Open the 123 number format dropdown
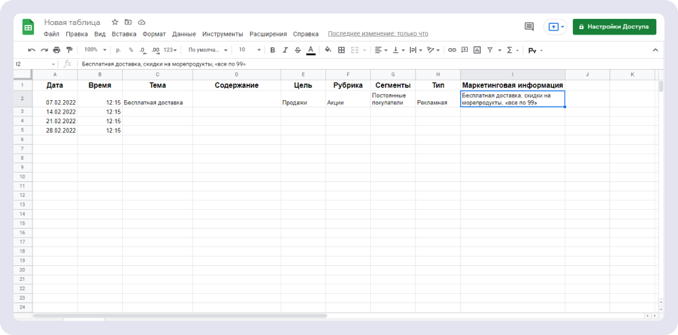Screen dimensions: 678x335 point(170,50)
